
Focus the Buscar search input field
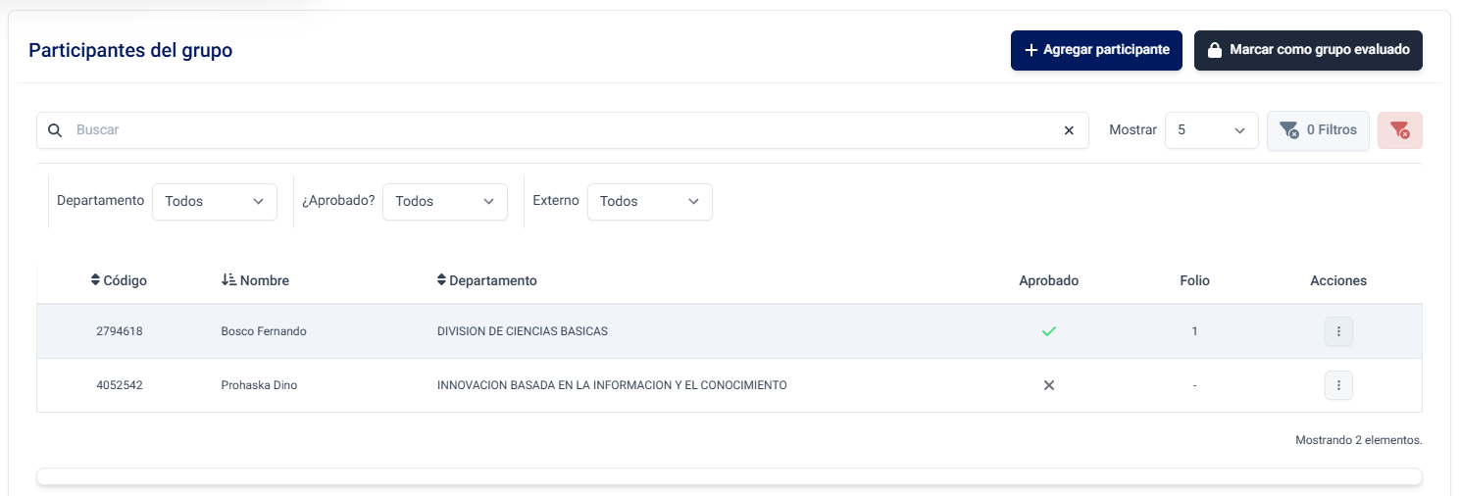559,130
